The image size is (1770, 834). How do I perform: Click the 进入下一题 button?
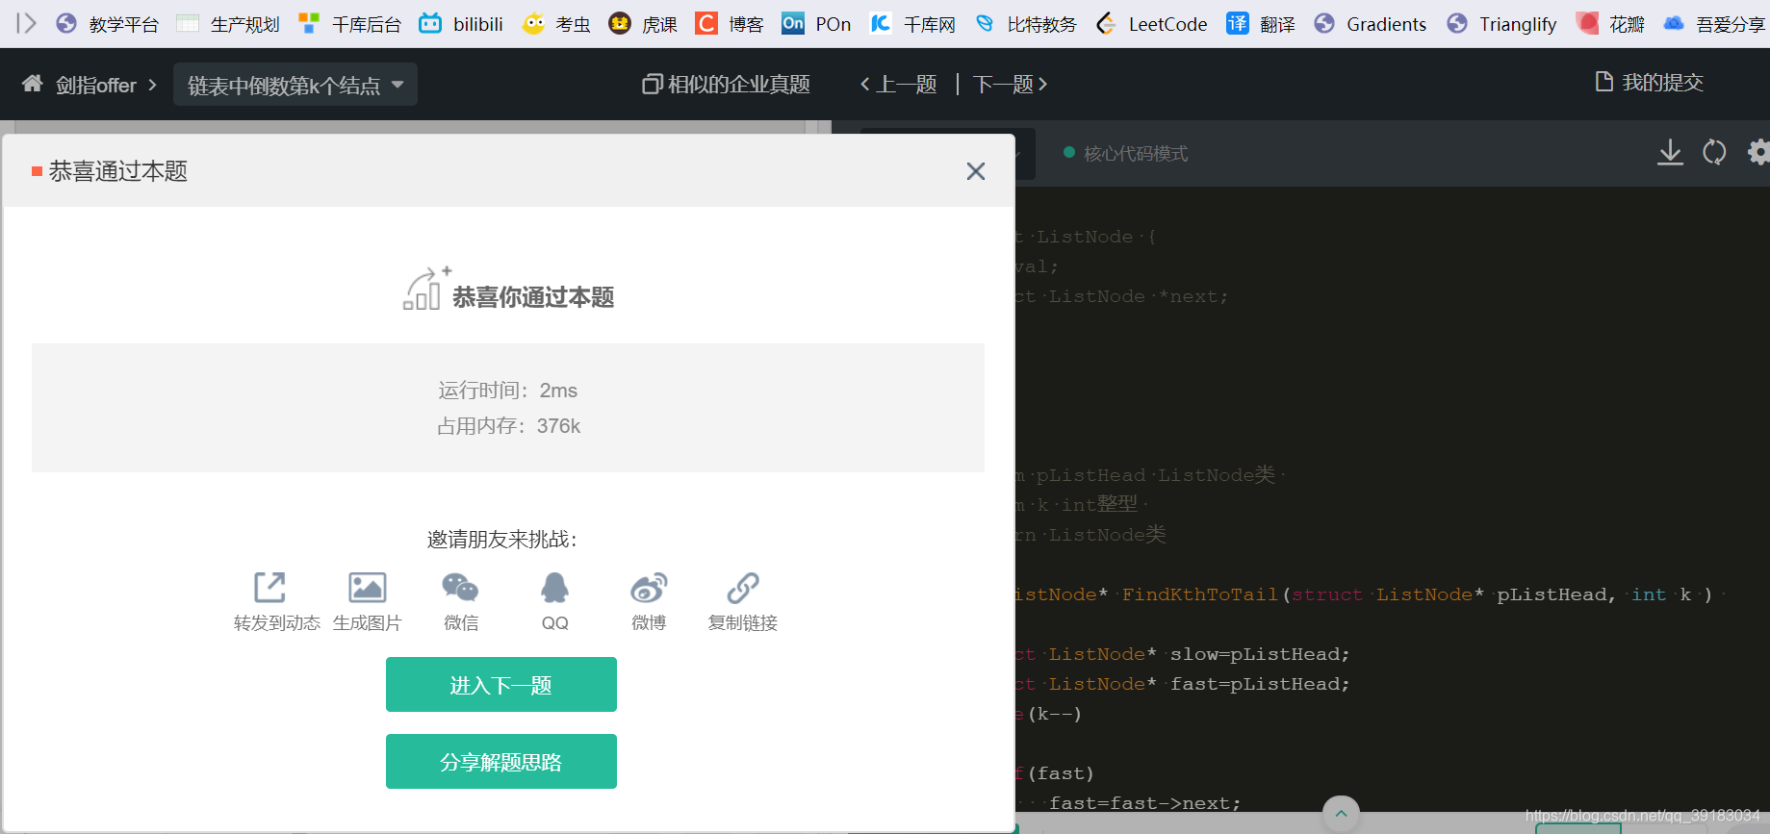coord(501,685)
